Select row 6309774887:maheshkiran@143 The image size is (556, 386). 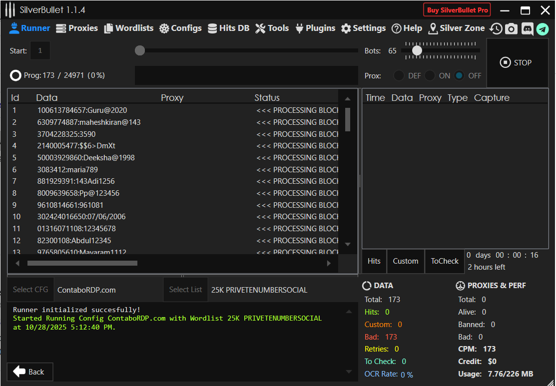(173, 122)
